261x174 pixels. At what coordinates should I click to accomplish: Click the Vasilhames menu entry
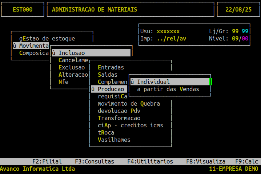tap(114, 140)
